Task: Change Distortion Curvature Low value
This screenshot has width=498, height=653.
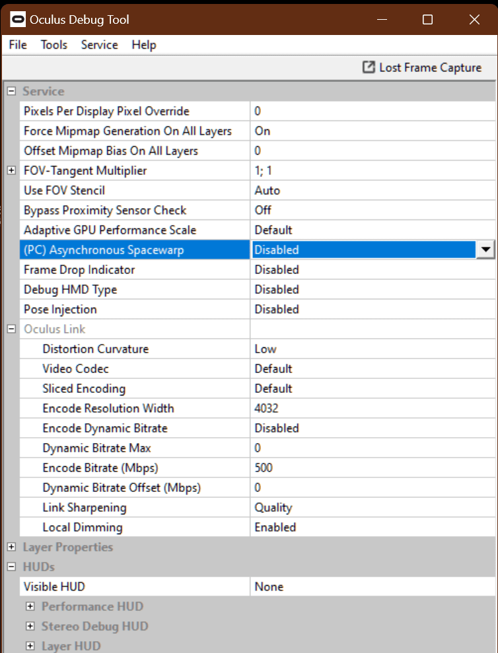Action: click(x=373, y=349)
